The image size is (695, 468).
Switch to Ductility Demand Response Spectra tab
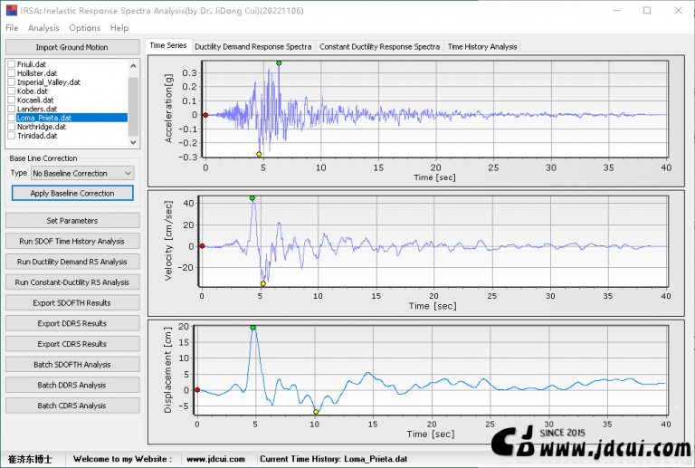252,46
